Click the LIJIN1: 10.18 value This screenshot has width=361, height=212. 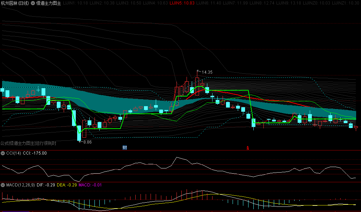tap(75, 3)
